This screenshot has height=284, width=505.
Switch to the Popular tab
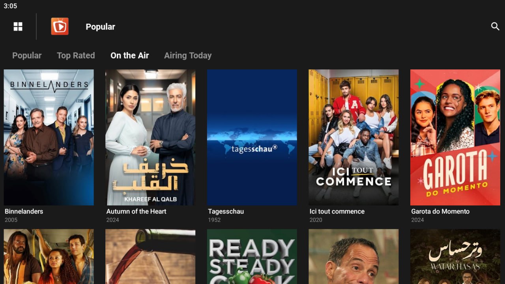[x=27, y=56]
